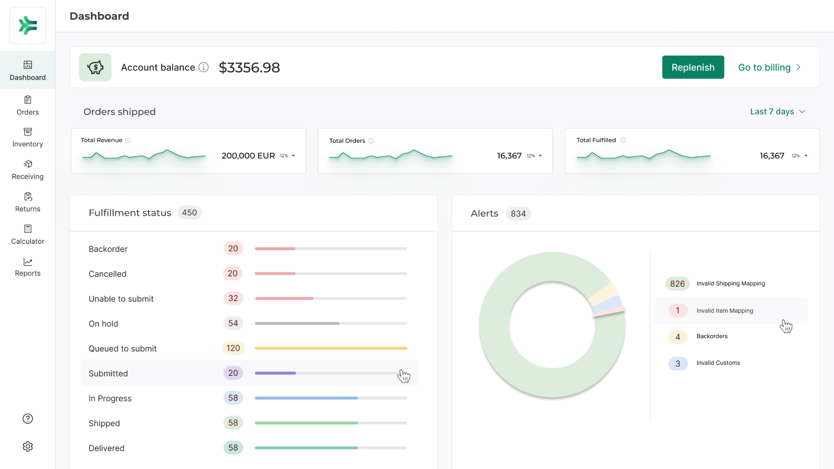Expand Total Revenue 12% trend arrow
The width and height of the screenshot is (834, 469).
pyautogui.click(x=293, y=156)
